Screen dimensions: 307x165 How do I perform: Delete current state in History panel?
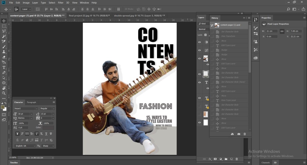pyautogui.click(x=245, y=134)
